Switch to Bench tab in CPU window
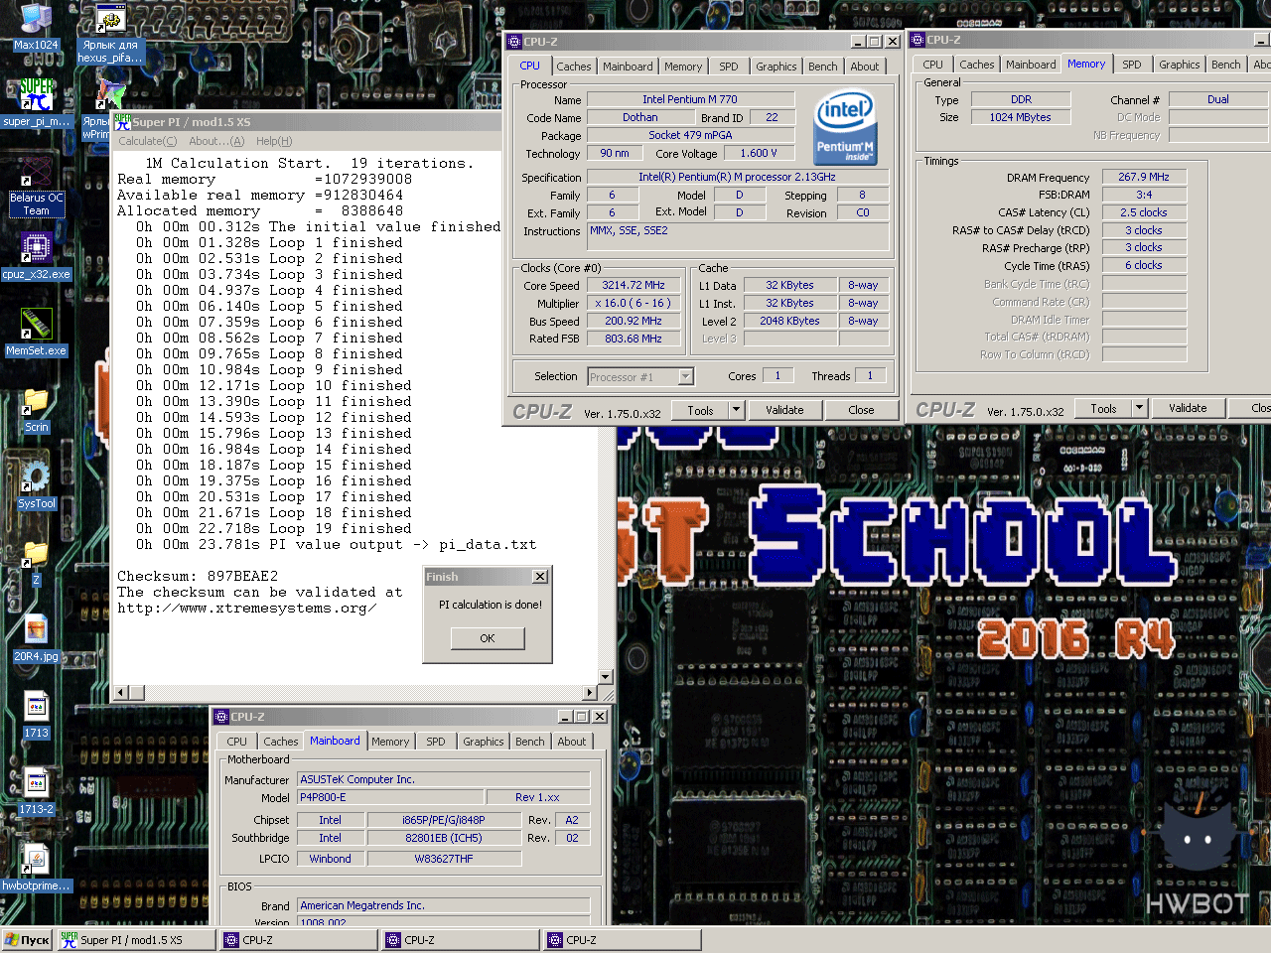Viewport: 1271px width, 953px height. (822, 67)
